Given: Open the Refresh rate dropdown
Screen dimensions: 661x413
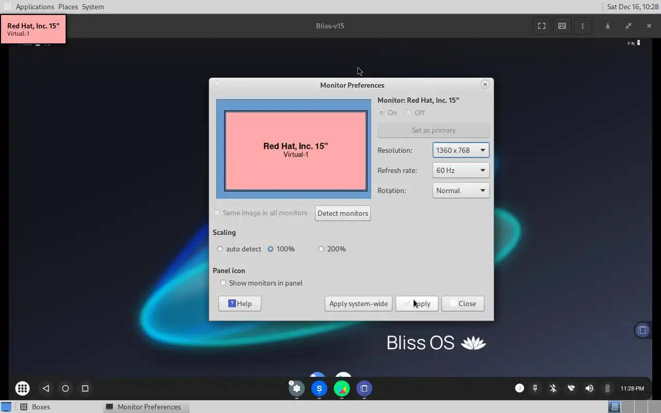Looking at the screenshot, I should click(x=461, y=170).
